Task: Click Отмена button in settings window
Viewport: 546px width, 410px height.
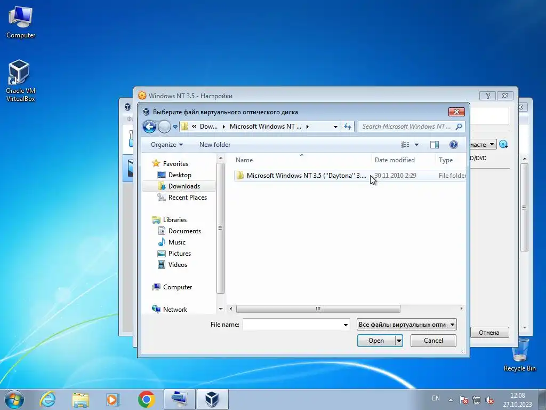Action: coord(489,333)
